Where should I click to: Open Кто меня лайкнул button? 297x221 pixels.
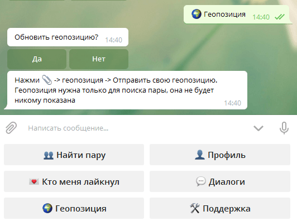[x=74, y=181]
